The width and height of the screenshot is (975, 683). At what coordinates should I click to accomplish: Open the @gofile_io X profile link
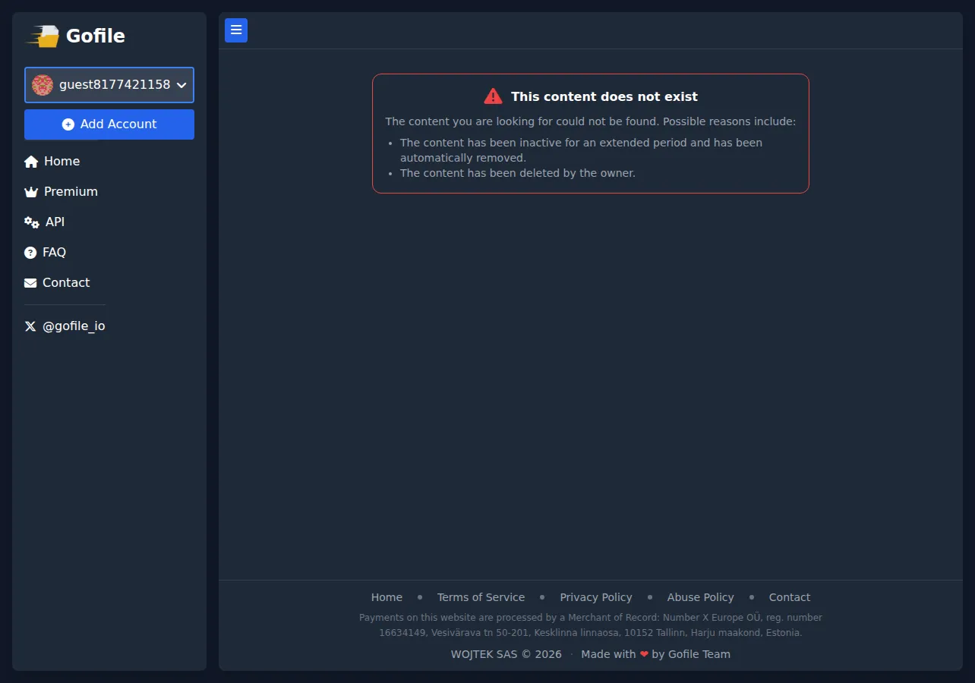65,326
